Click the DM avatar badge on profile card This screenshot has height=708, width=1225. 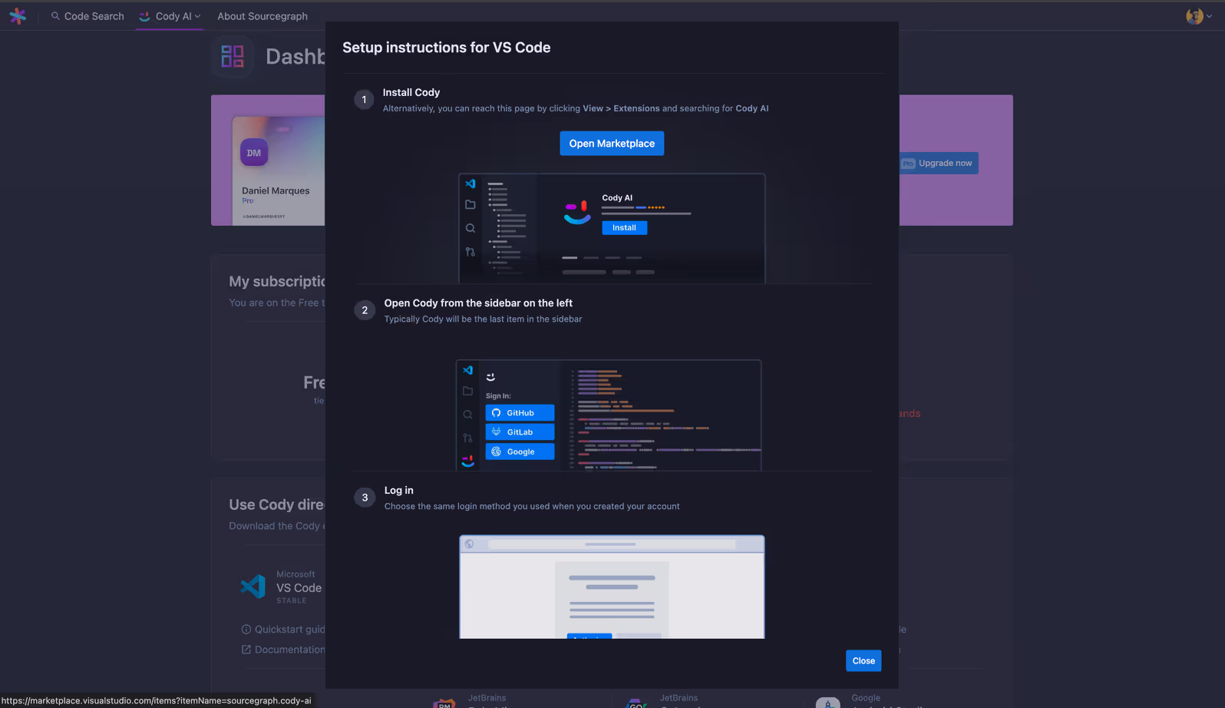pos(254,153)
